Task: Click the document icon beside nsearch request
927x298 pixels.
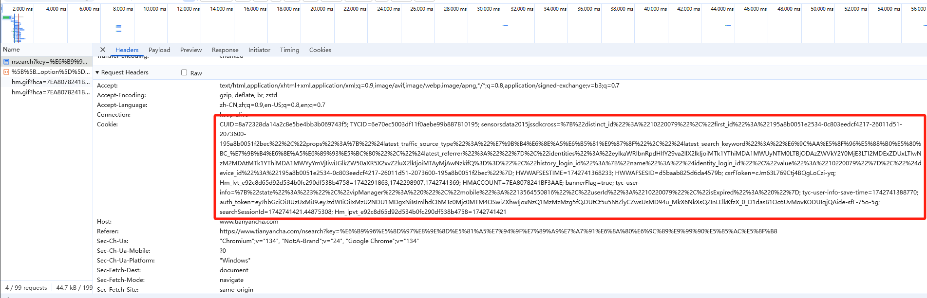Action: (6, 62)
